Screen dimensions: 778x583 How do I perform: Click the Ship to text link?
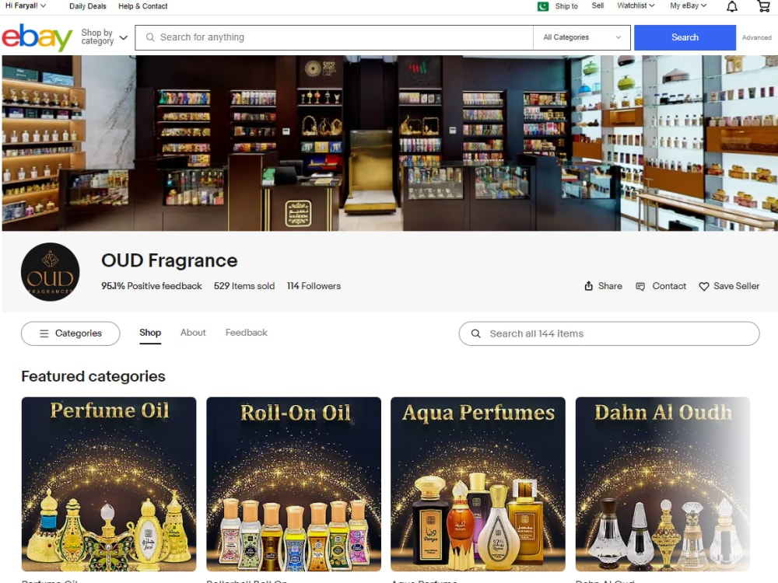(566, 6)
